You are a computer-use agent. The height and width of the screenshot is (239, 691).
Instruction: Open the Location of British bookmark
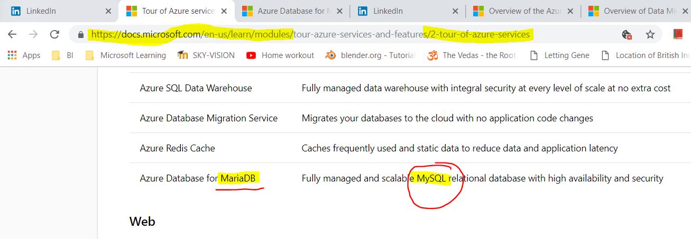click(646, 55)
